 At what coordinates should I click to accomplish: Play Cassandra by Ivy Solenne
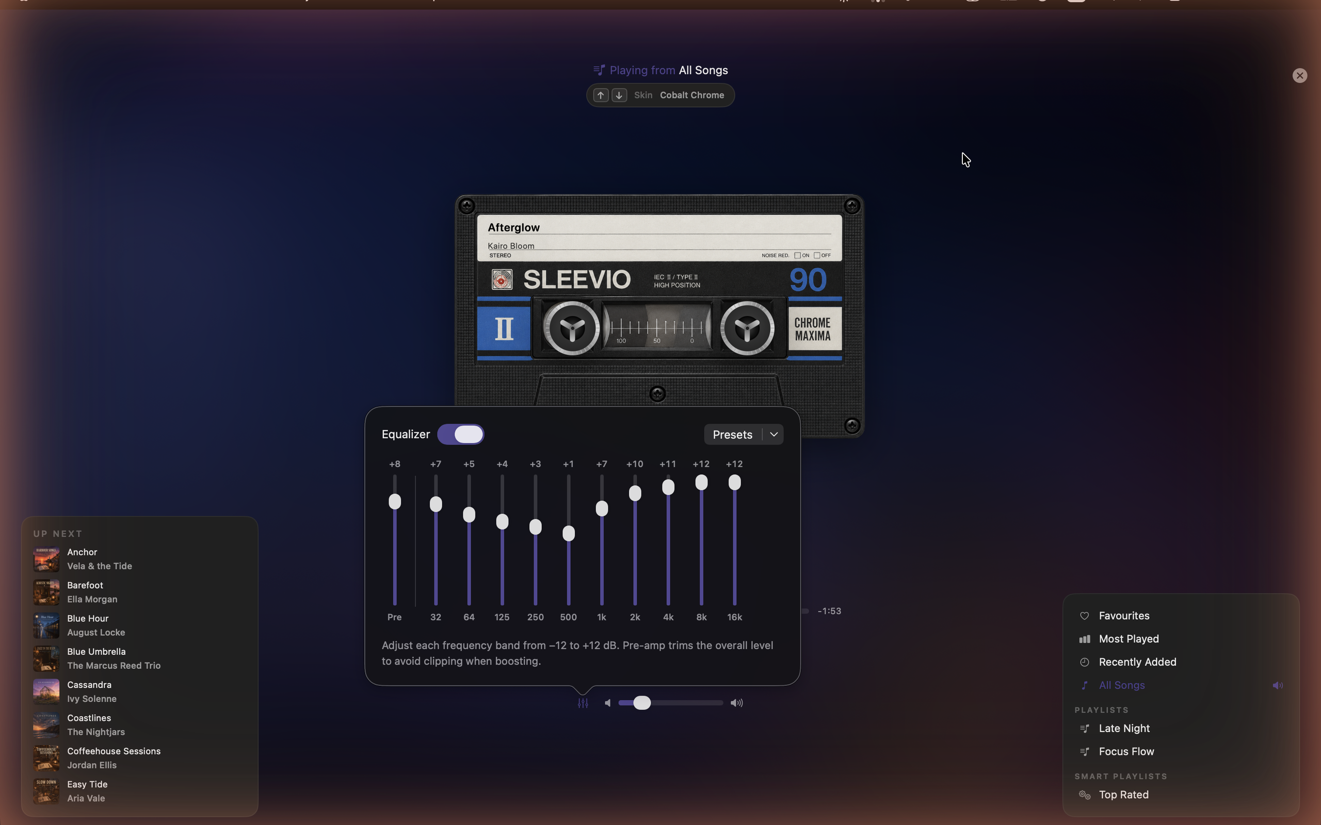click(140, 692)
